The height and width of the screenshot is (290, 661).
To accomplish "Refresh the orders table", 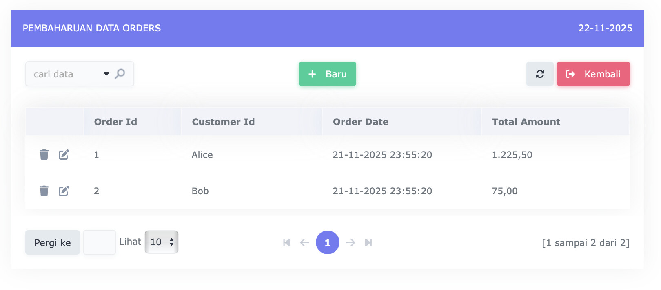I will tap(540, 74).
